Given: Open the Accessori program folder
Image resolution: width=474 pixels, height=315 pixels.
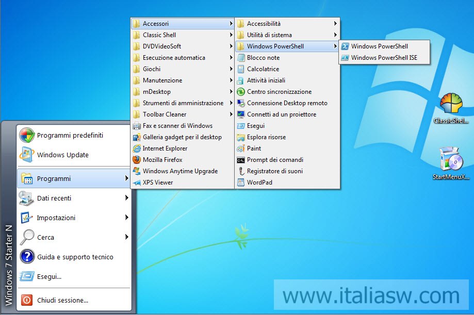Looking at the screenshot, I should click(183, 24).
